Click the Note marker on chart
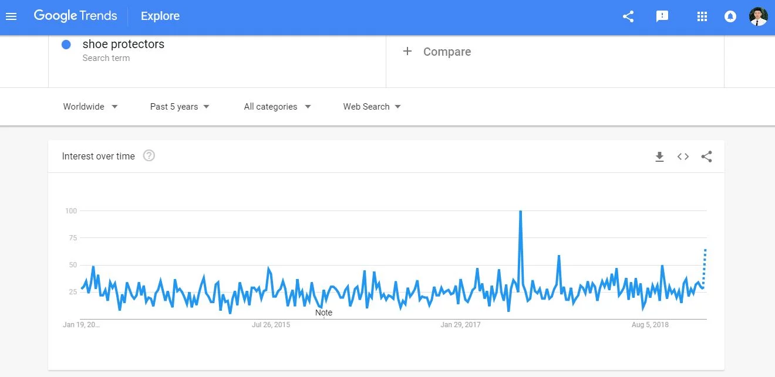Viewport: 775px width, 377px height. coord(324,313)
